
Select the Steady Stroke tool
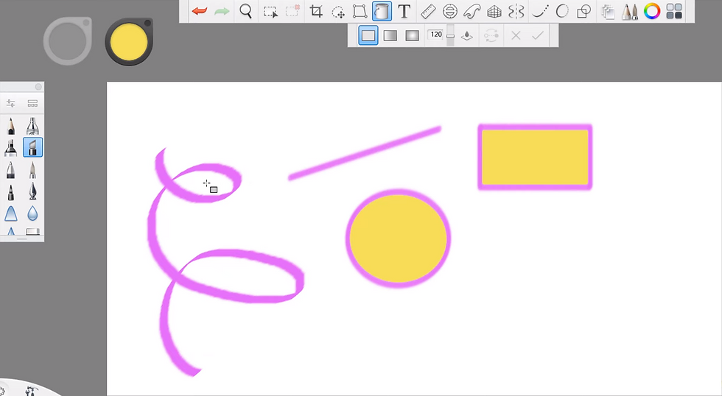[539, 11]
